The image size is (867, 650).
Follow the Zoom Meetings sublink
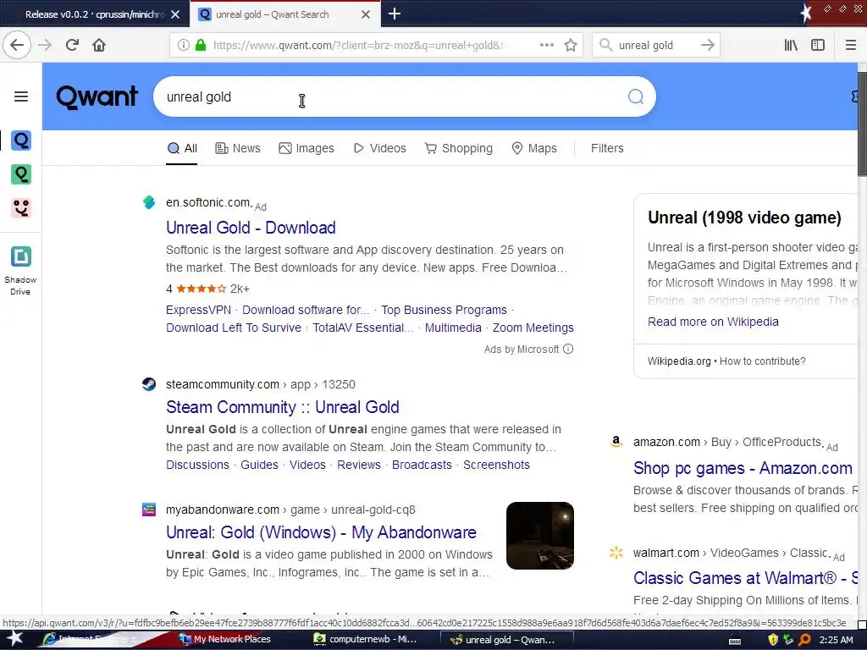[x=533, y=328]
